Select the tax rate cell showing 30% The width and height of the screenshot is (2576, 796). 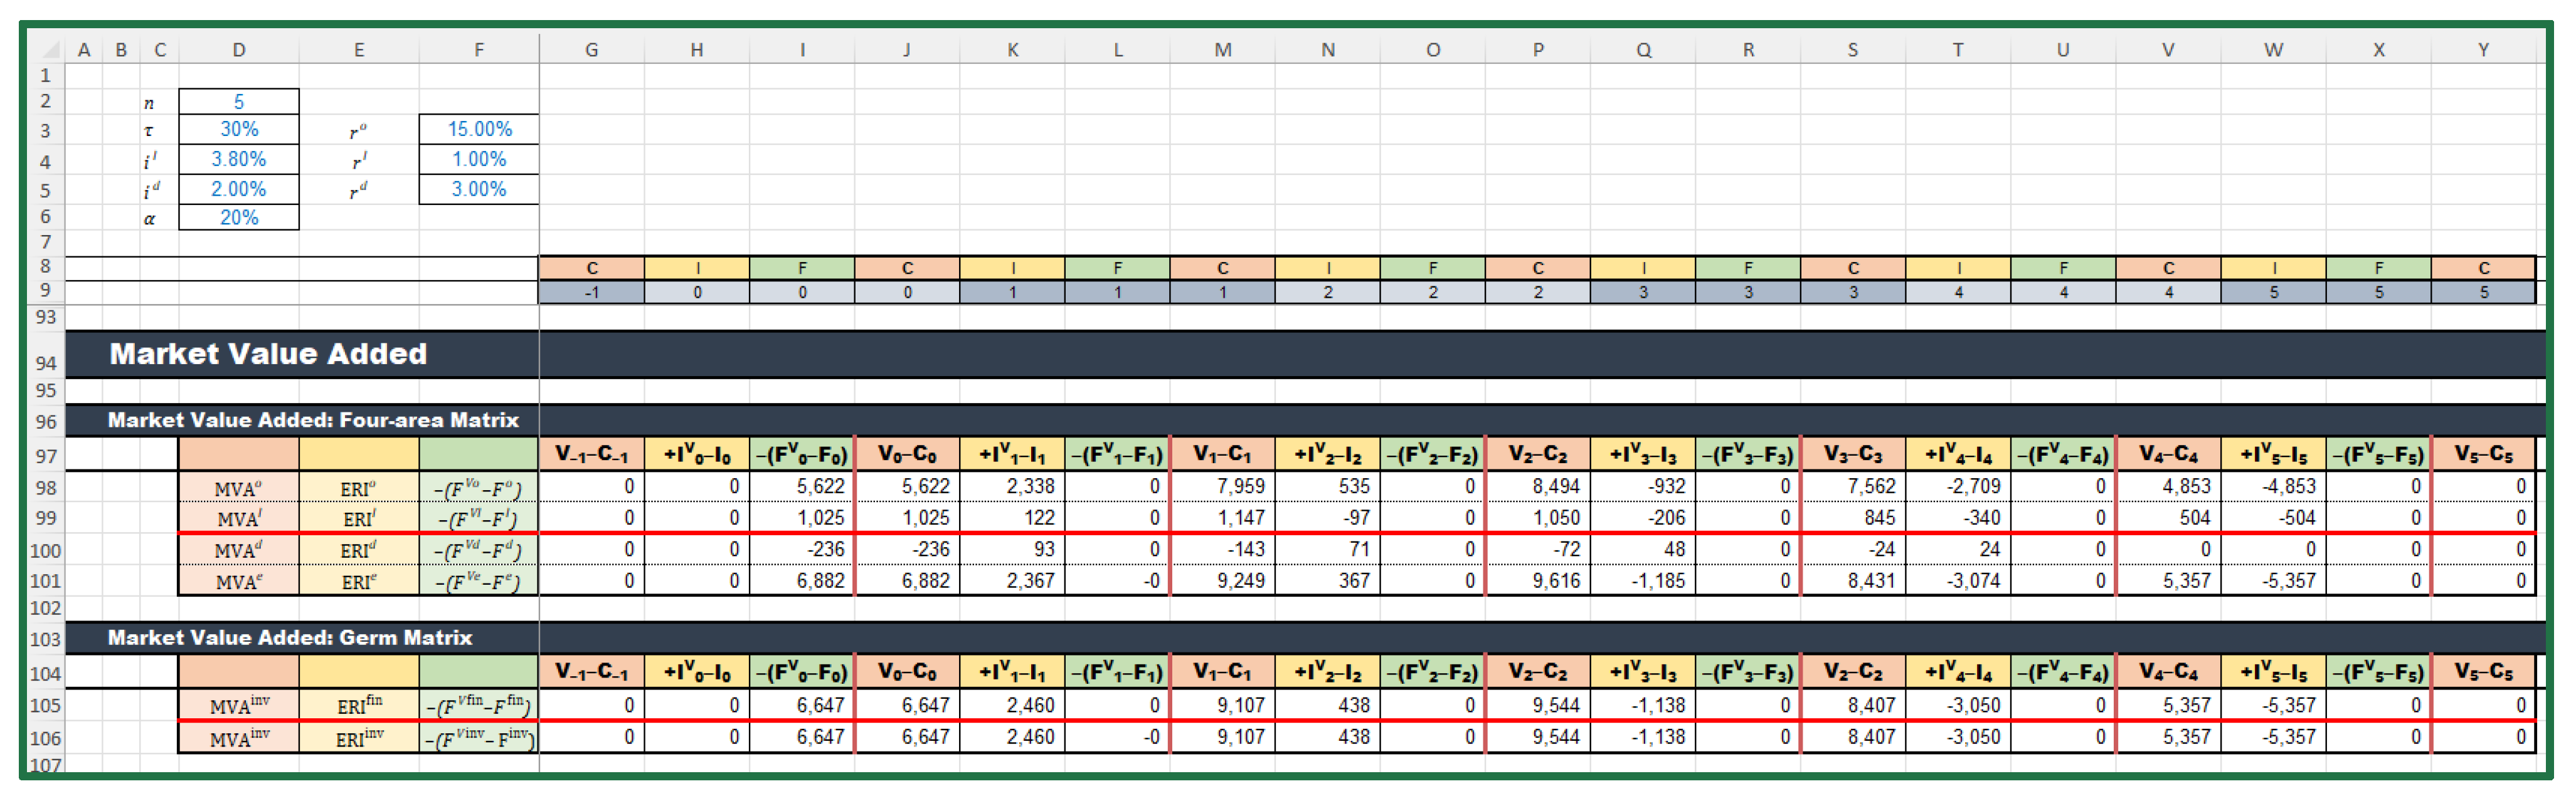click(238, 130)
